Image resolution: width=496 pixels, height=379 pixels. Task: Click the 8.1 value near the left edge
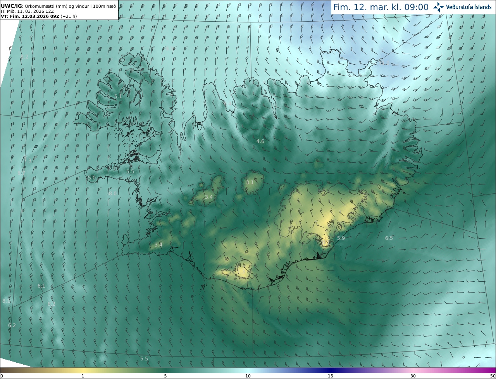(6, 301)
